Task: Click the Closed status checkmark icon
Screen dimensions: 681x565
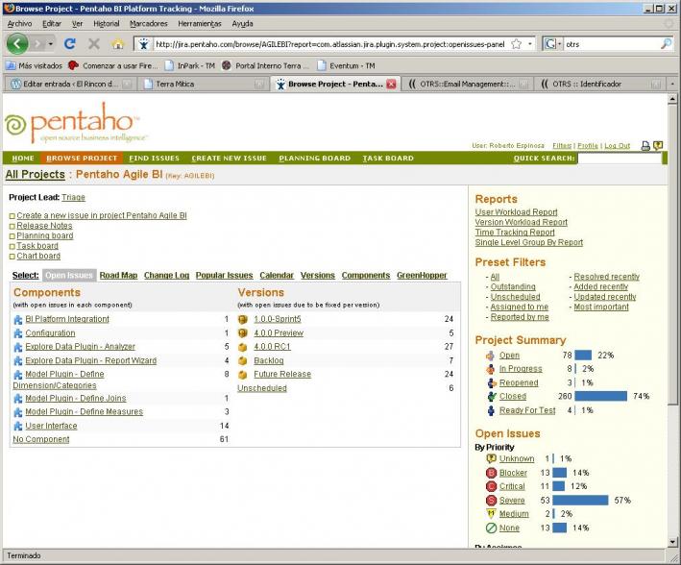Action: 491,396
